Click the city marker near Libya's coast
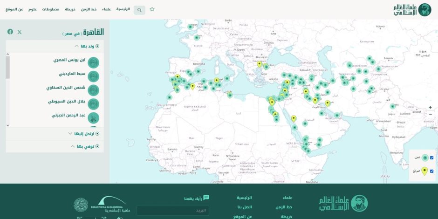The image size is (438, 219). tap(230, 95)
